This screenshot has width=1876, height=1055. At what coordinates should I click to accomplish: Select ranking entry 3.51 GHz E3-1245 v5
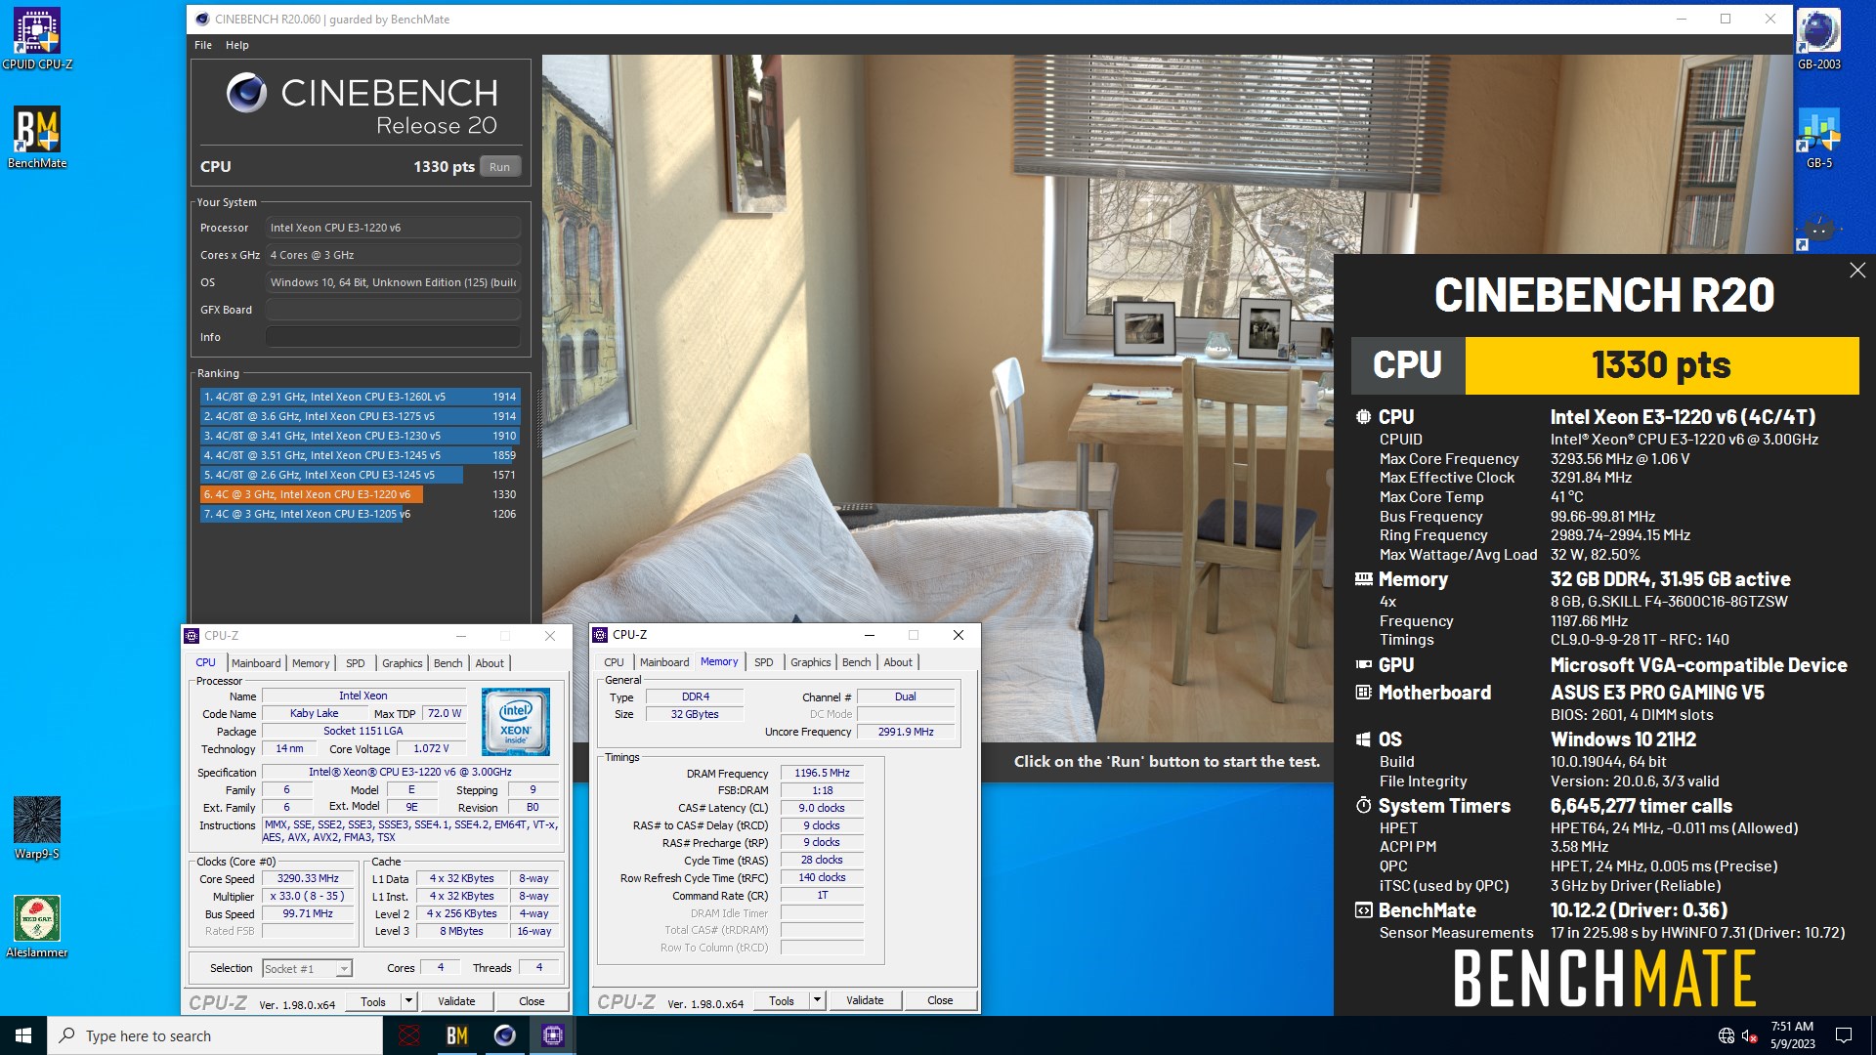(x=360, y=455)
